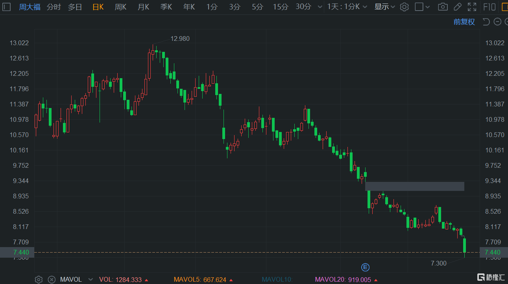The image size is (508, 284).
Task: Open F10 company info
Action: [x=489, y=7]
